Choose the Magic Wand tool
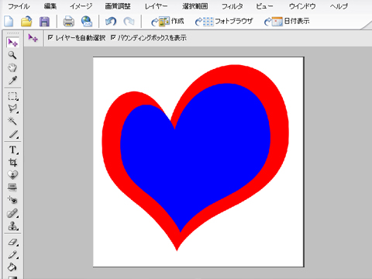Image resolution: width=372 pixels, height=279 pixels. (12, 121)
